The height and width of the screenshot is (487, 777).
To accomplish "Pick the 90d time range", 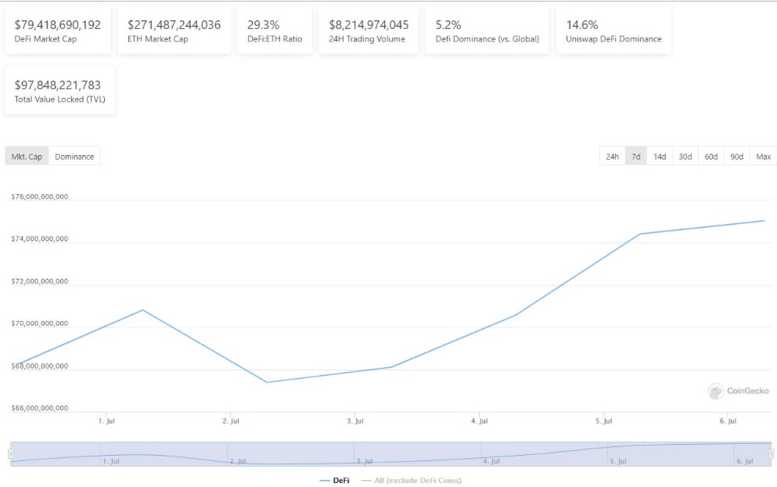I will pos(736,157).
